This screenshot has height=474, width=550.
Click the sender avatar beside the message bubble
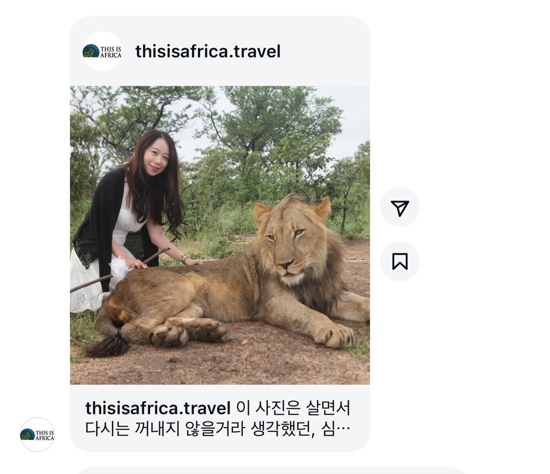tap(37, 435)
